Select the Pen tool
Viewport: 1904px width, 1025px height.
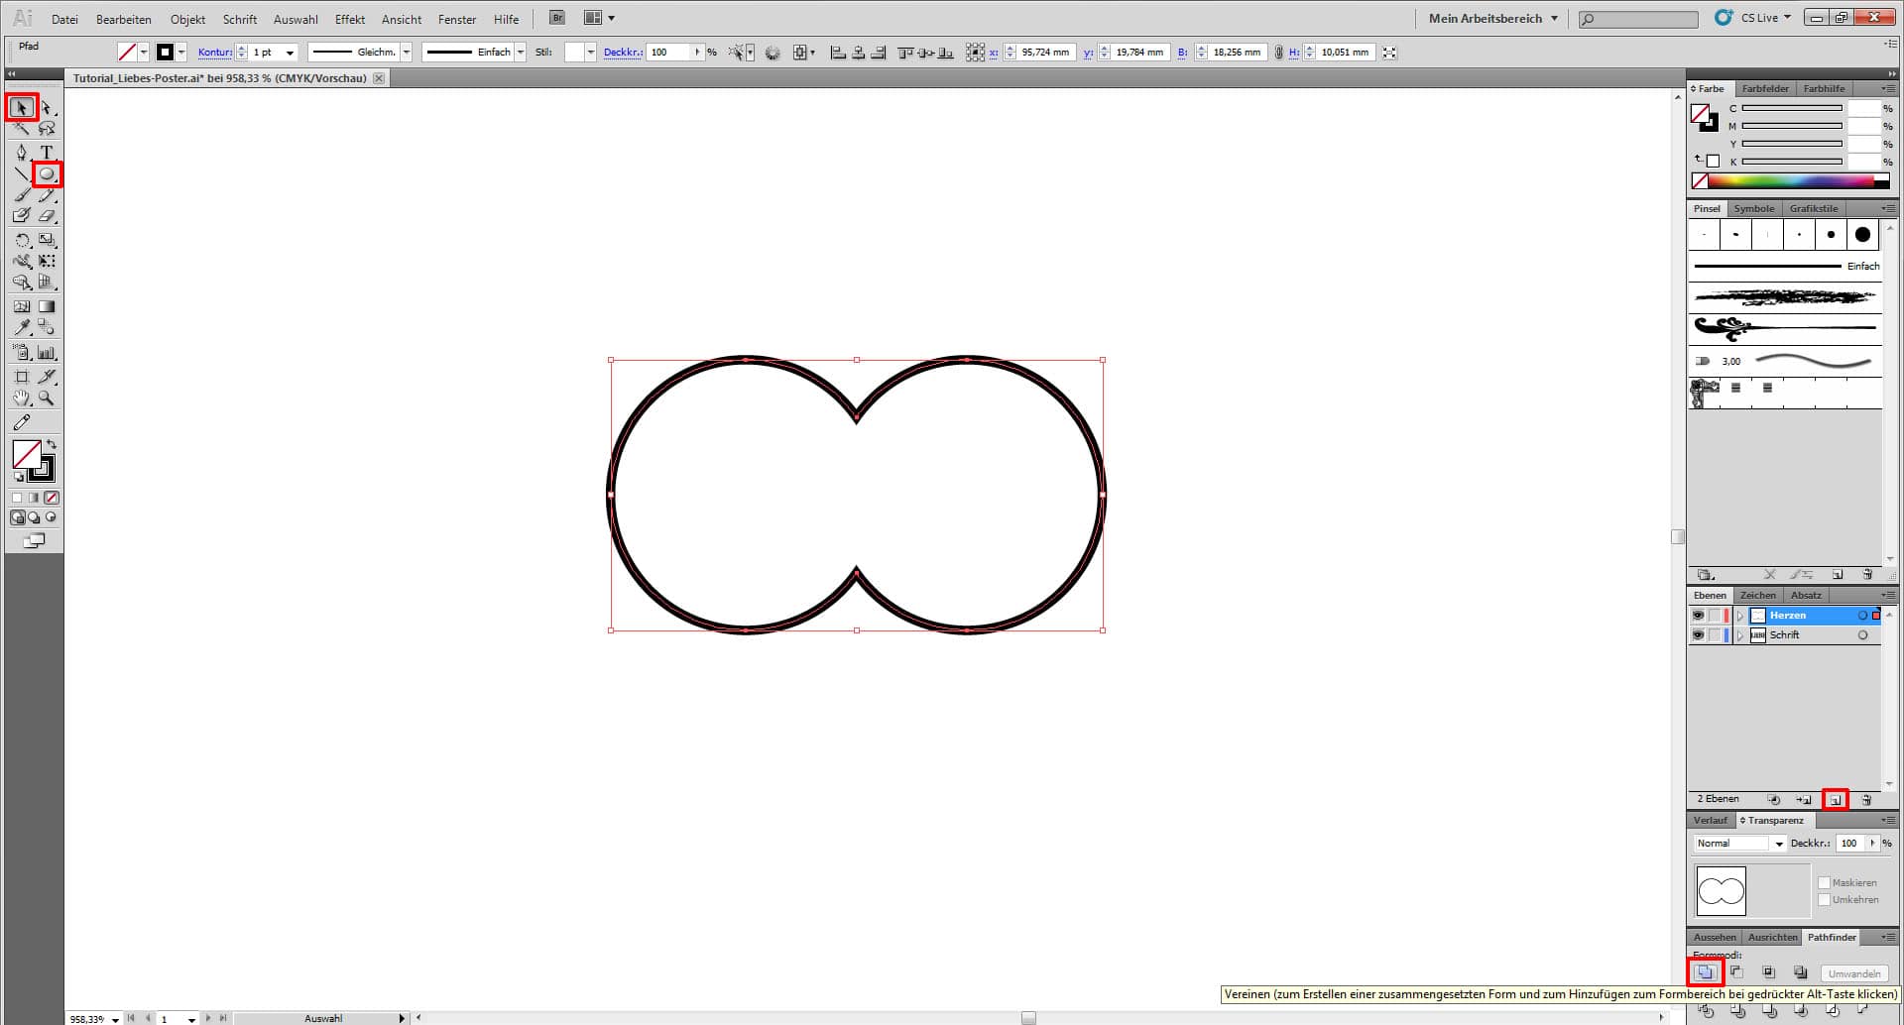click(x=22, y=151)
